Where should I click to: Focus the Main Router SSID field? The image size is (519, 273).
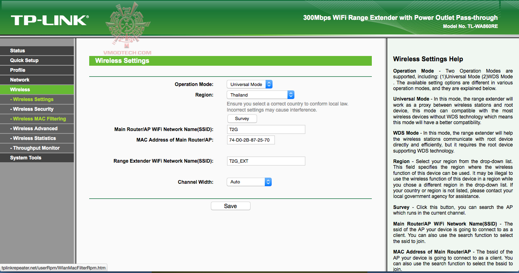(x=266, y=129)
